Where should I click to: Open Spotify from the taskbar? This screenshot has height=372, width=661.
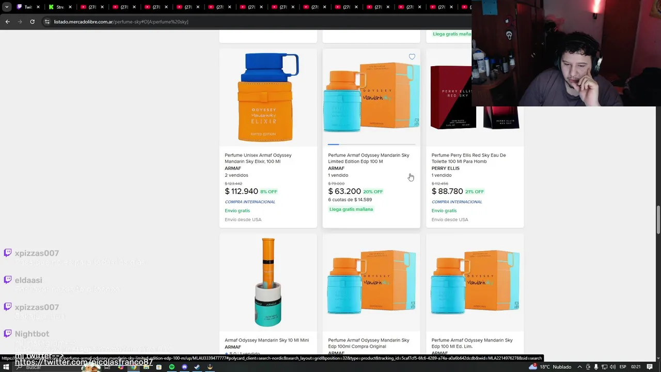(x=171, y=367)
